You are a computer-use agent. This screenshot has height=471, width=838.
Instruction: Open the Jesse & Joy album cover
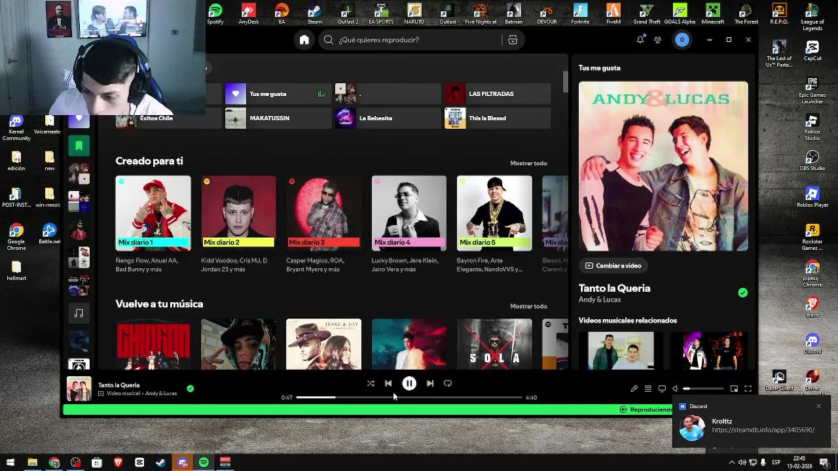(323, 344)
